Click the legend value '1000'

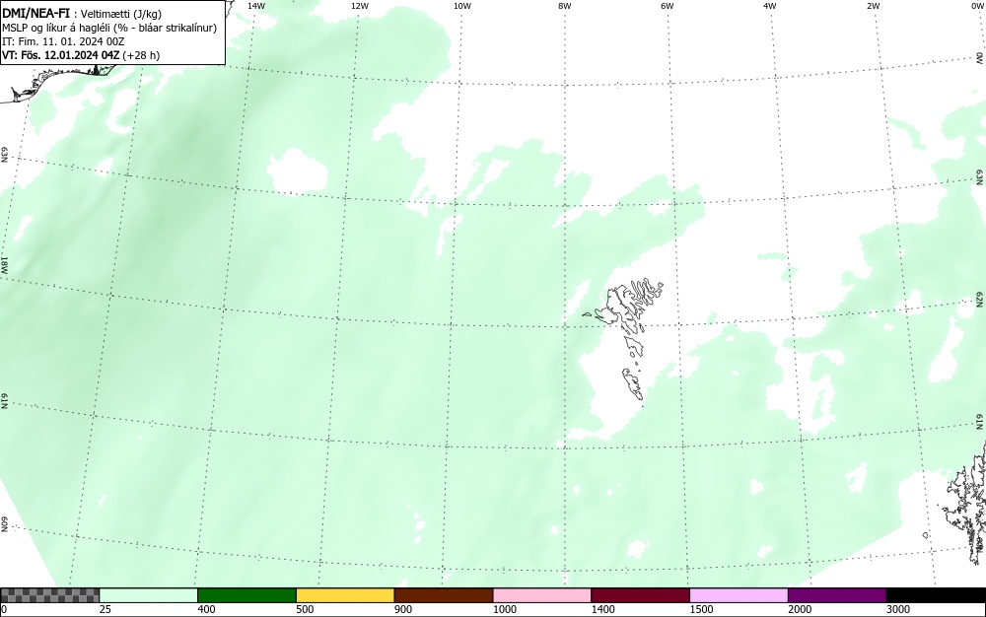(504, 609)
